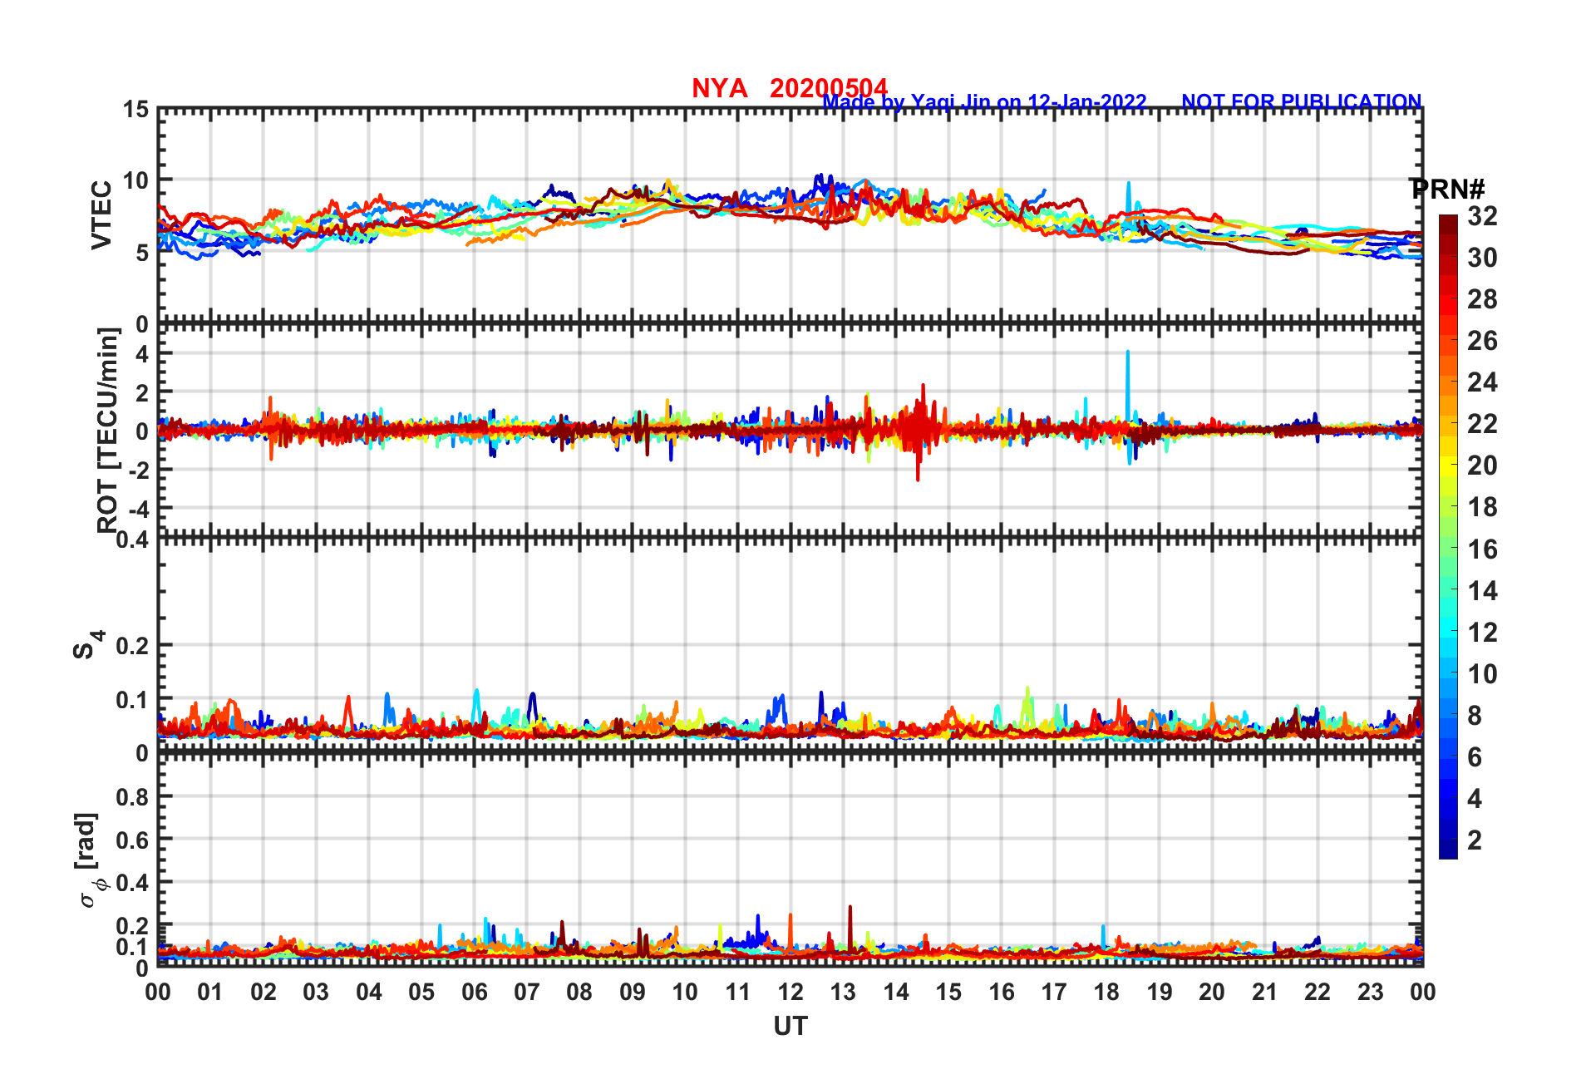Click the green colorbar segment near 16
Image resolution: width=1581 pixels, height=1074 pixels.
(x=1448, y=549)
